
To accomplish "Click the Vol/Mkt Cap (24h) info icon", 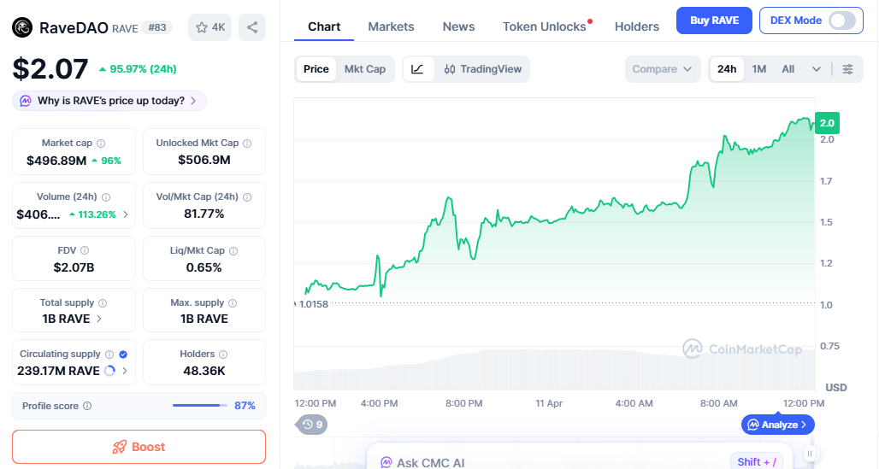I will coord(247,197).
